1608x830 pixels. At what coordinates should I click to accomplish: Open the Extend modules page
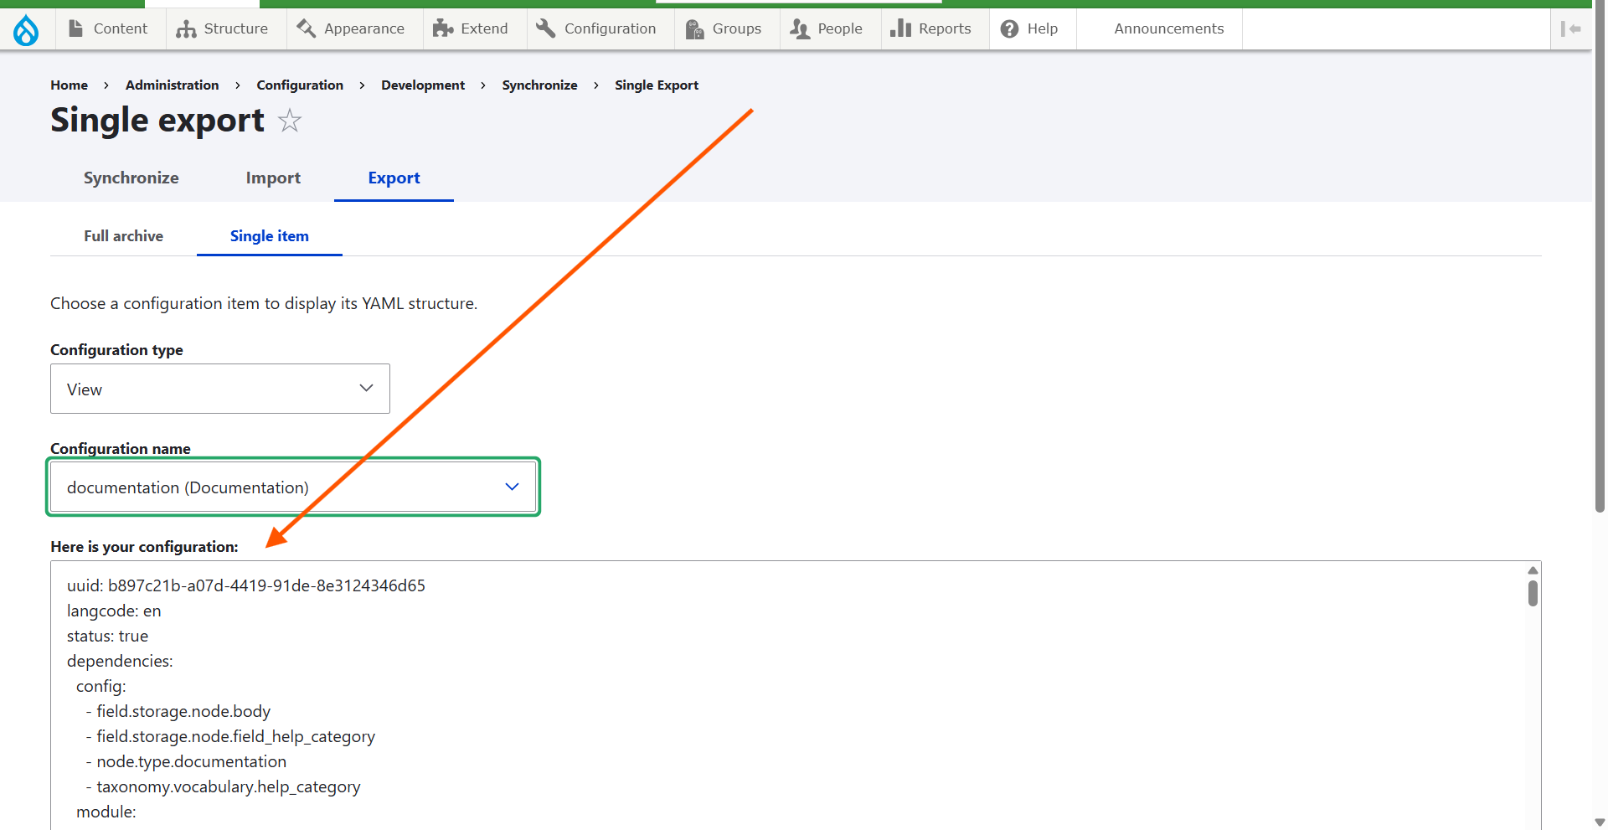(x=471, y=29)
